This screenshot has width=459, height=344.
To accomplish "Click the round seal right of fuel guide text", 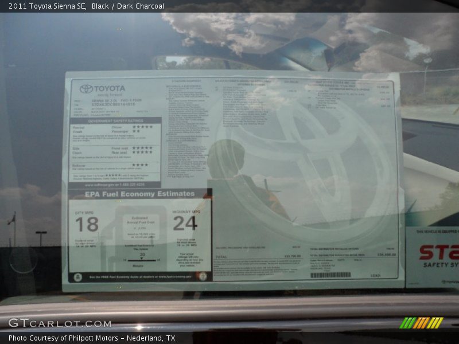I will [202, 276].
